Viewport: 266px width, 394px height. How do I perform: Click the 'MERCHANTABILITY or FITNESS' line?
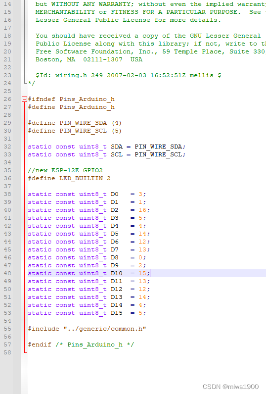tap(151, 12)
